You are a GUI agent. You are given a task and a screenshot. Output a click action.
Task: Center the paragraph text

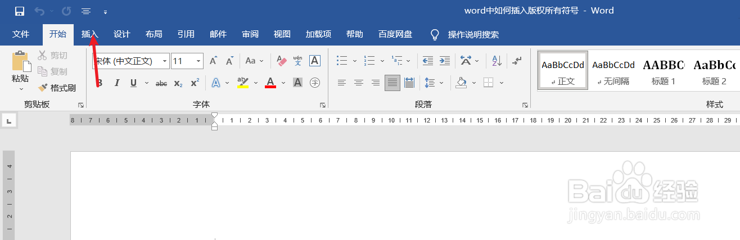click(358, 83)
